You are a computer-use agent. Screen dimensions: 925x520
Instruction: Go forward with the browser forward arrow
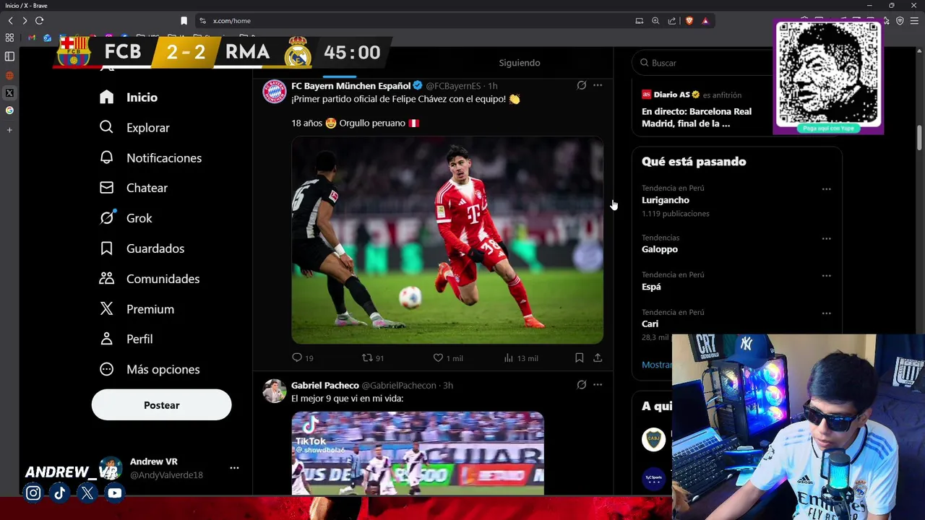click(25, 21)
